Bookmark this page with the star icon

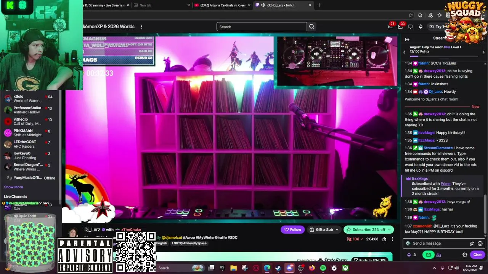coord(411,15)
